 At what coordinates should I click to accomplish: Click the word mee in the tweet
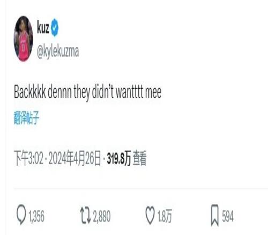coord(153,92)
